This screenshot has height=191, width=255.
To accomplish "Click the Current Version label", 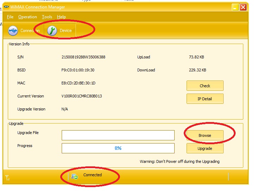I will 31,96.
